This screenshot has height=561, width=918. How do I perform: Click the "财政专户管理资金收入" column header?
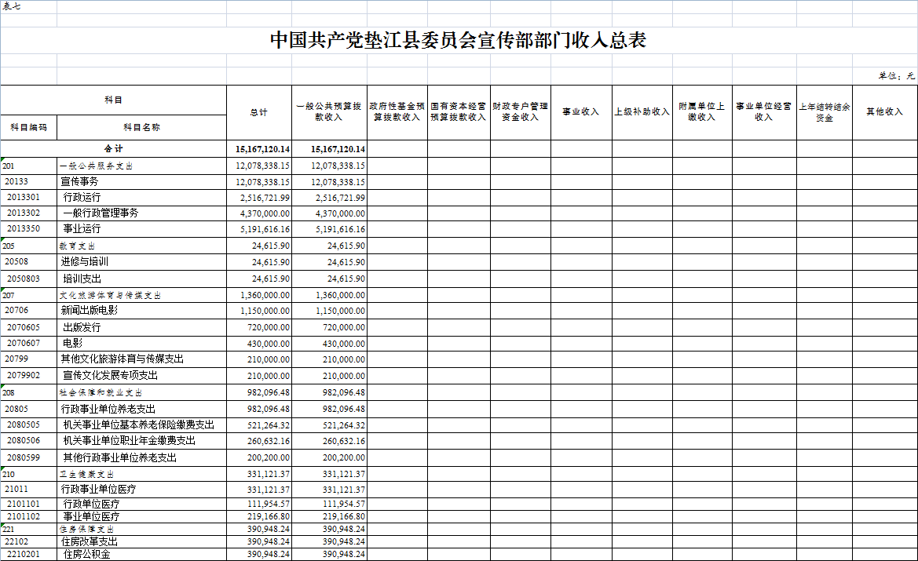click(521, 112)
